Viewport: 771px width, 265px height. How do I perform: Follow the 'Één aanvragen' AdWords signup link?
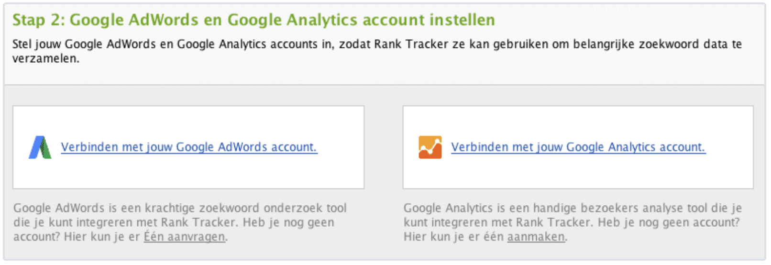(184, 237)
